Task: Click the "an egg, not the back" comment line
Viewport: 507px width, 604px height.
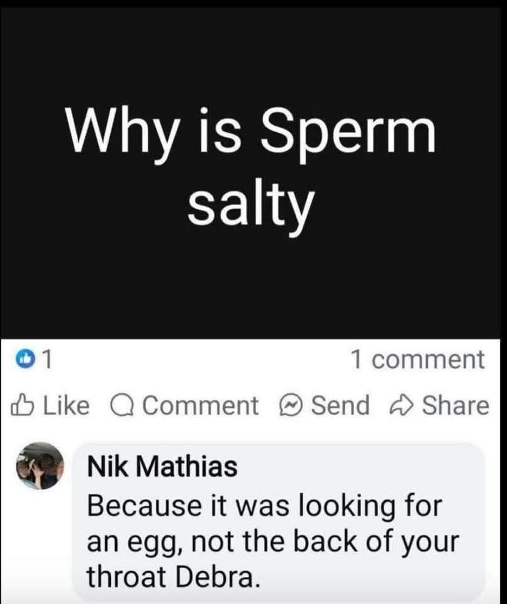Action: pos(274,540)
